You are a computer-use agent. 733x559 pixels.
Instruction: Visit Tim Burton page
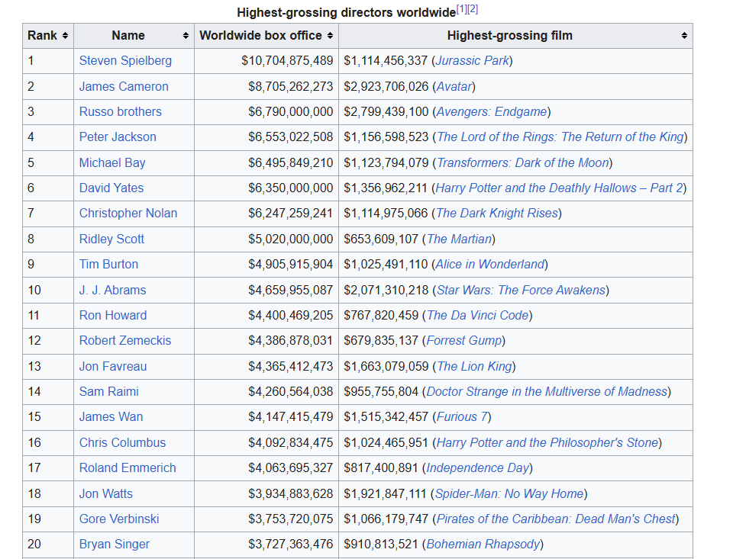pyautogui.click(x=108, y=265)
